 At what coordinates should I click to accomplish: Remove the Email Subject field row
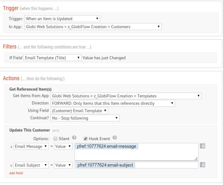click(11, 165)
